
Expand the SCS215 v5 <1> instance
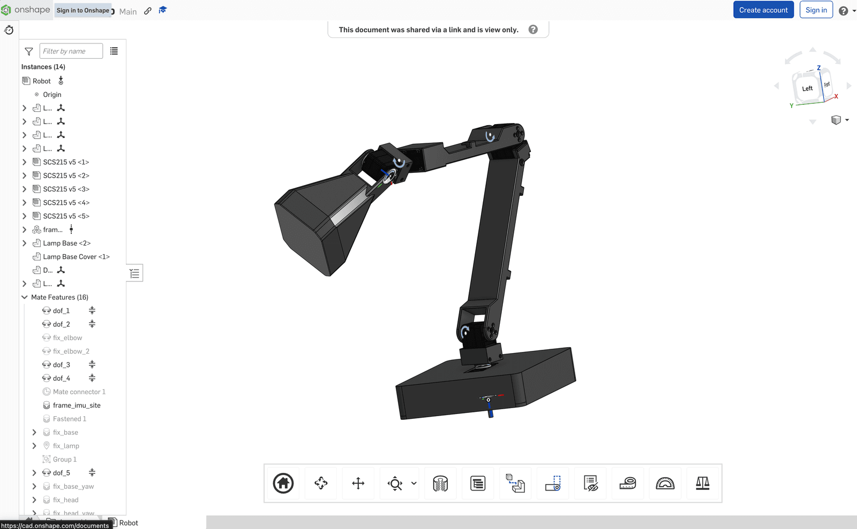(x=24, y=162)
